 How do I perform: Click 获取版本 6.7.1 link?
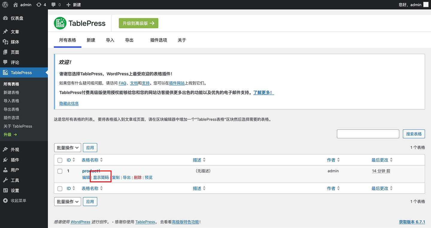coord(412,222)
